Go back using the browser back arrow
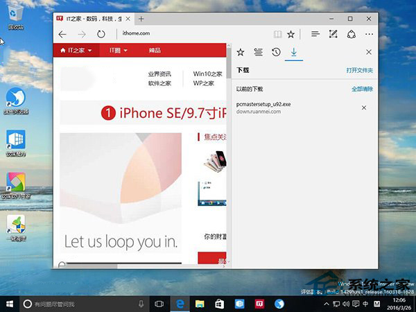Image resolution: width=416 pixels, height=312 pixels. (62, 34)
